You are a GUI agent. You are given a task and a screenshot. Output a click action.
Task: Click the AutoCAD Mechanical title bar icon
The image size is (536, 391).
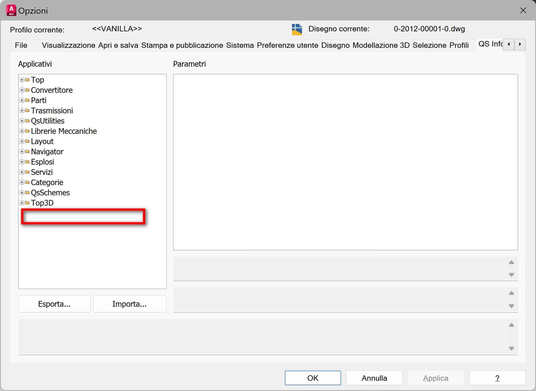[11, 10]
